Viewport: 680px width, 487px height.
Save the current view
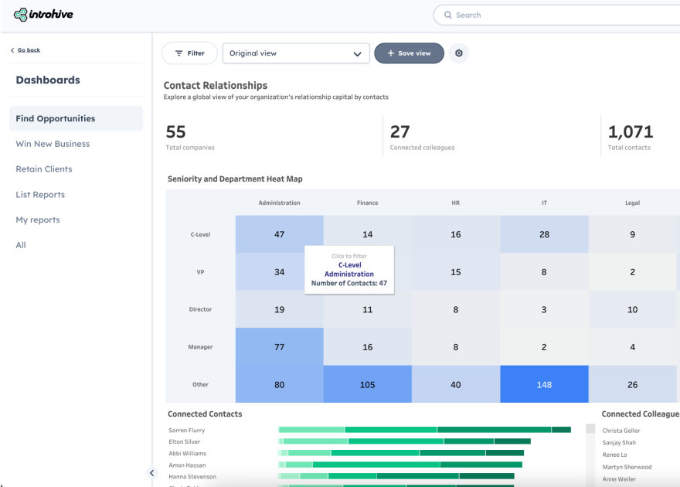click(x=409, y=53)
